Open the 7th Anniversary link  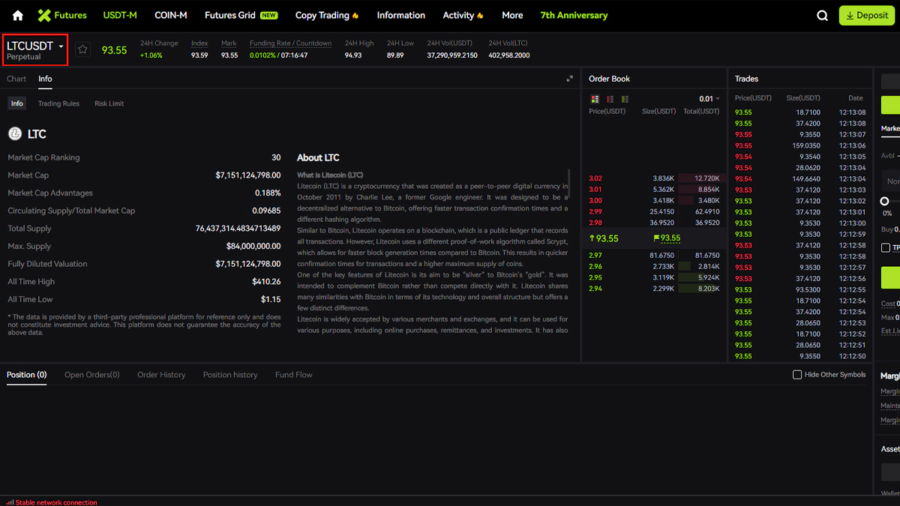[x=574, y=15]
